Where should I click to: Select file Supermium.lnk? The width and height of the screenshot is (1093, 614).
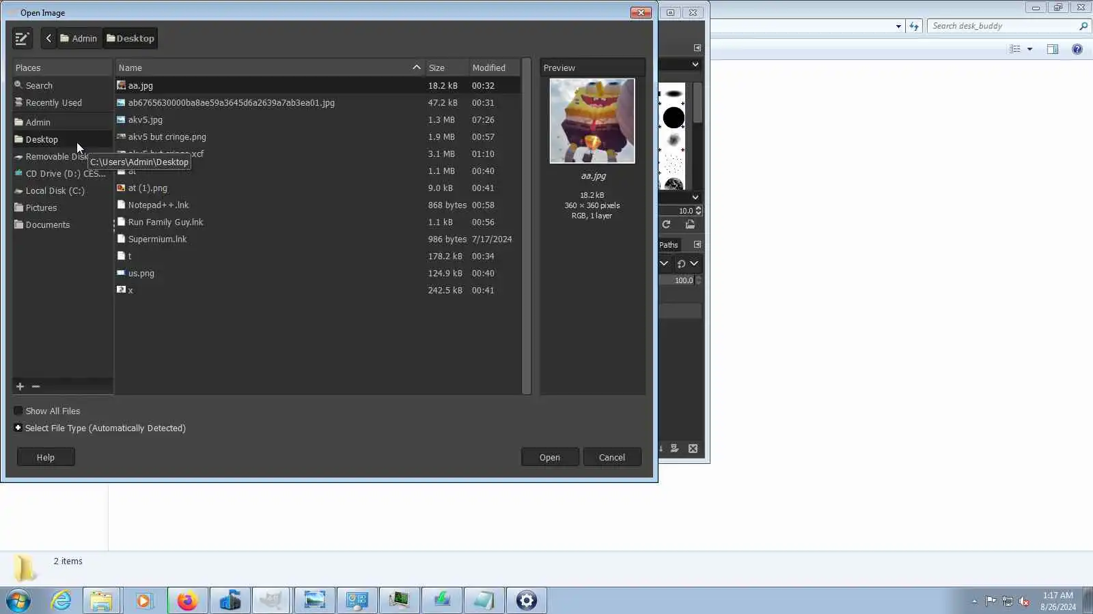pos(318,239)
